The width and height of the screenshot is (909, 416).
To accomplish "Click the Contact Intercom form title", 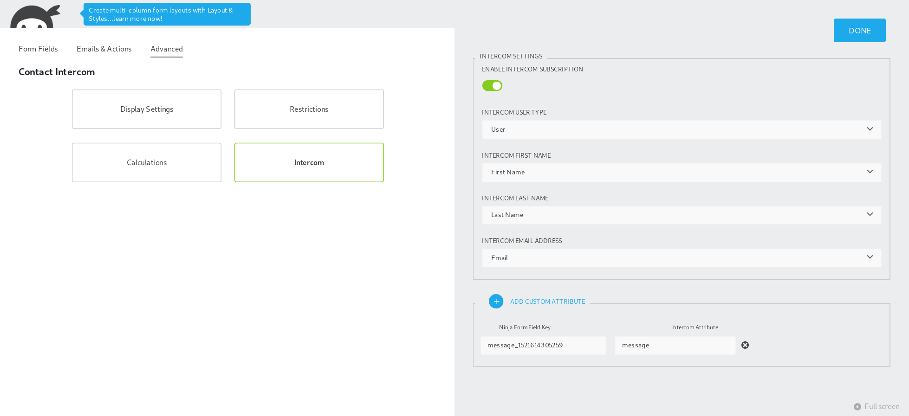I will [57, 72].
